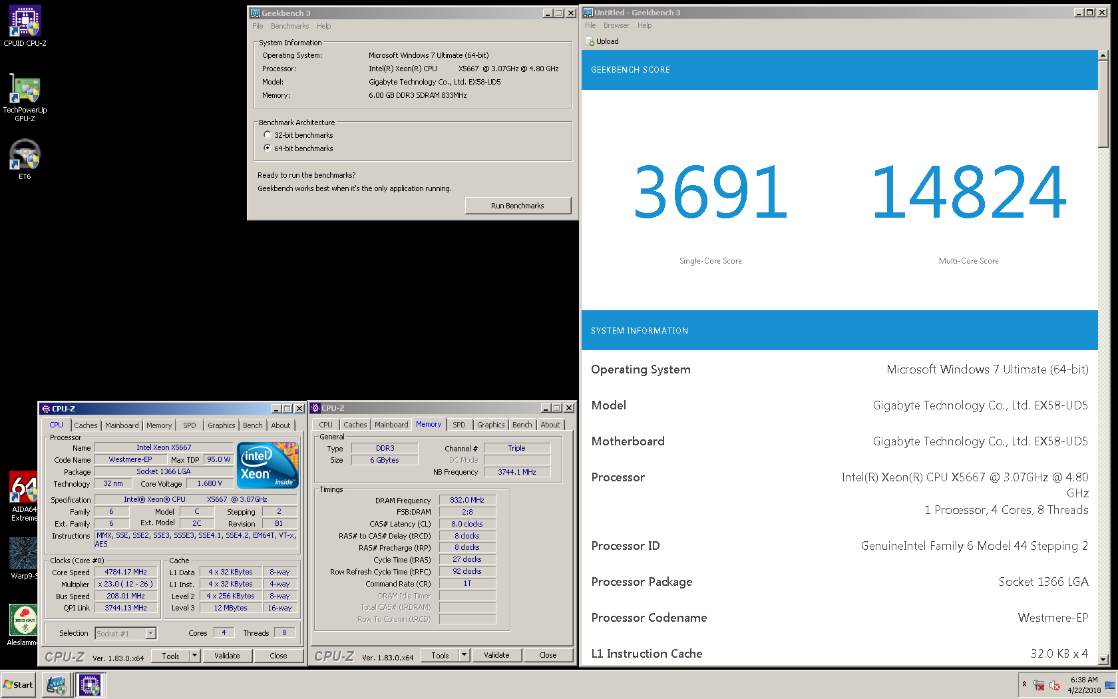Click the network tray icon with red X
1118x699 pixels.
pyautogui.click(x=1039, y=685)
